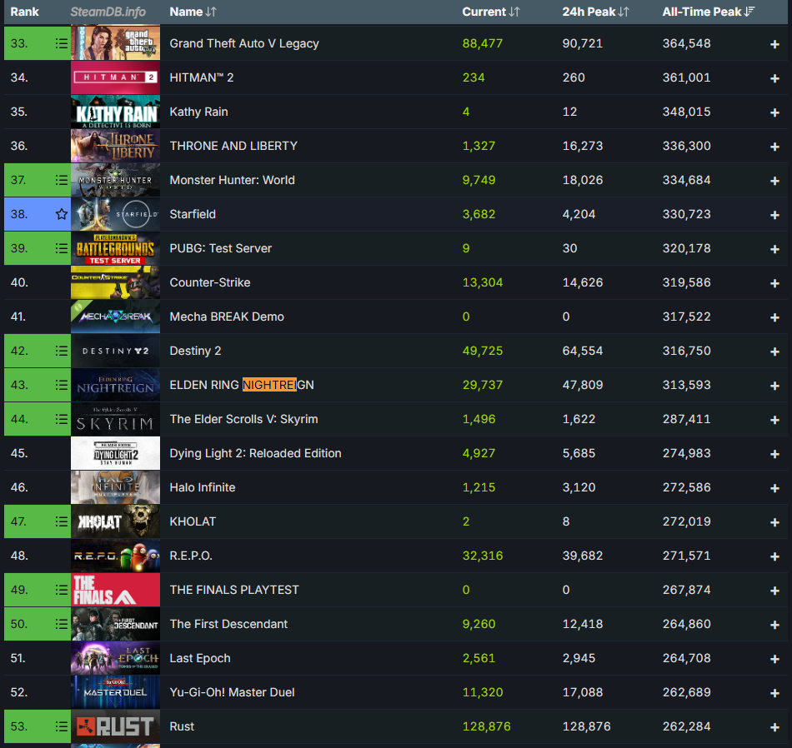The image size is (792, 748).
Task: Click plus icon on The Elder Scrolls V: Skyrim row
Action: (774, 420)
